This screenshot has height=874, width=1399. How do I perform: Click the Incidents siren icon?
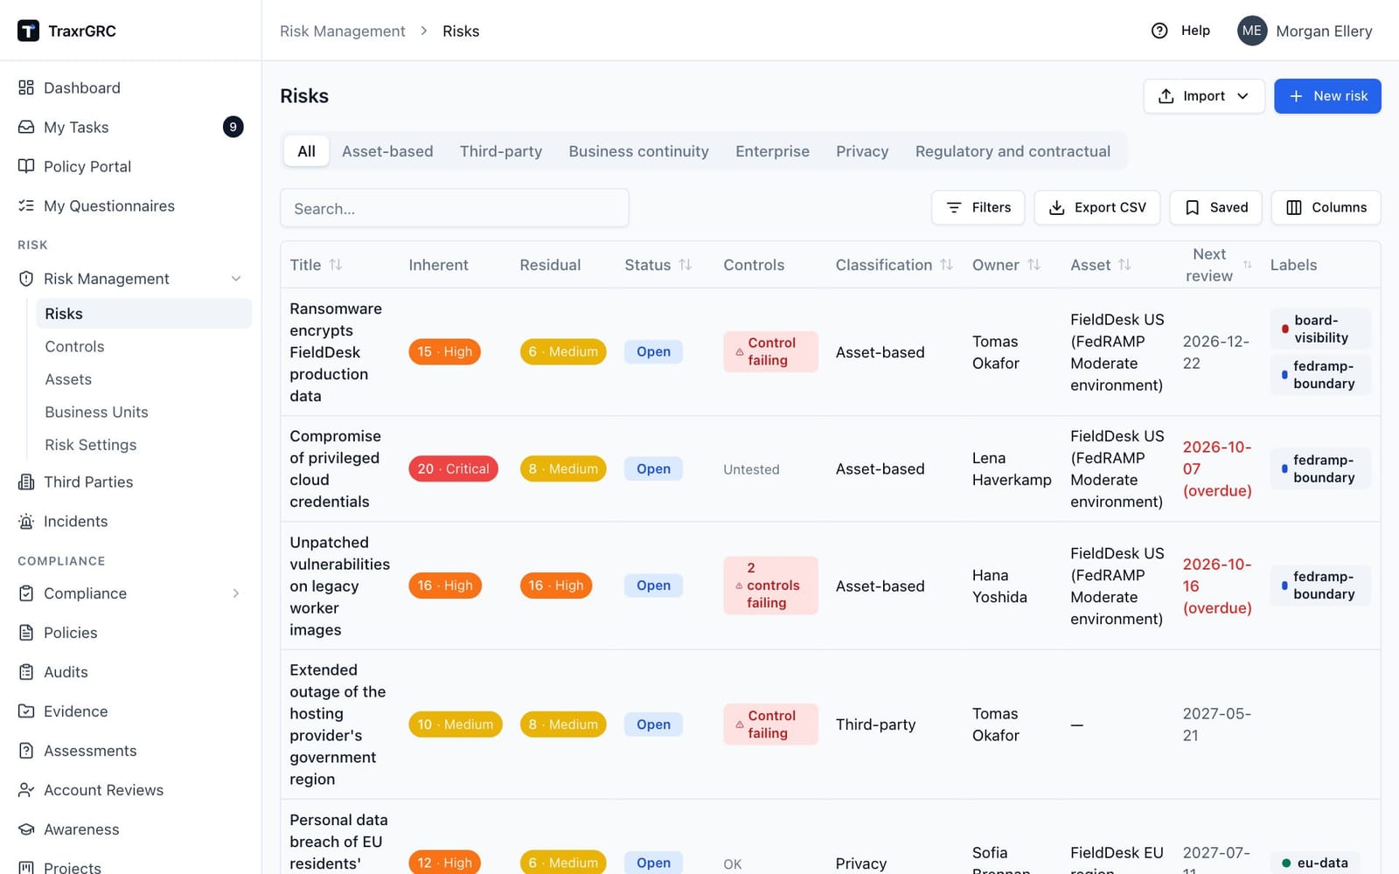26,521
